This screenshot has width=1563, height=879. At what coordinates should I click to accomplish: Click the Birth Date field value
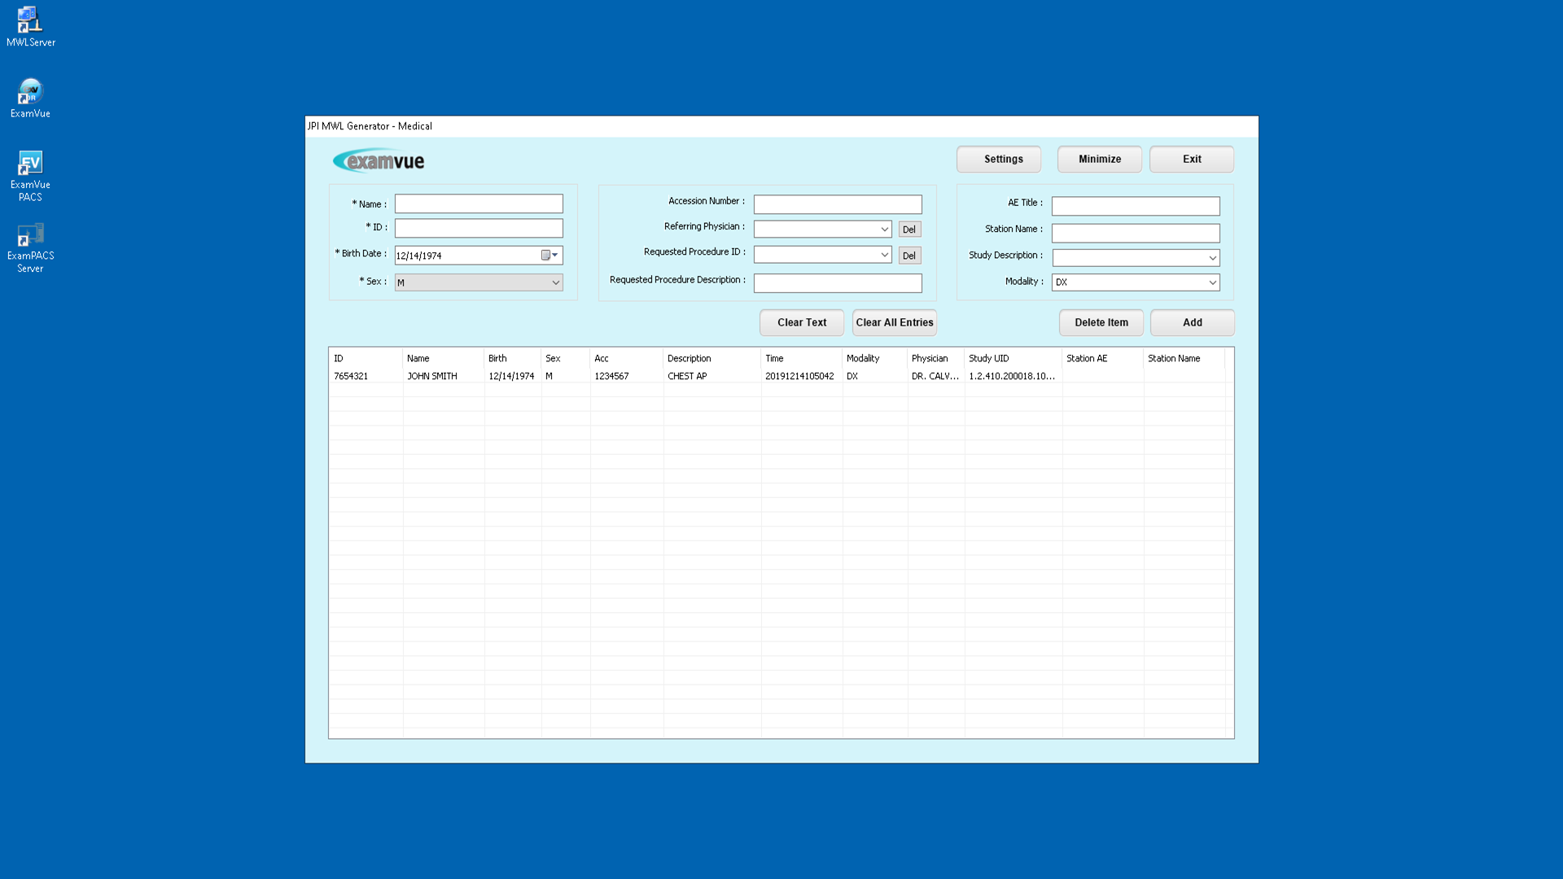[419, 256]
